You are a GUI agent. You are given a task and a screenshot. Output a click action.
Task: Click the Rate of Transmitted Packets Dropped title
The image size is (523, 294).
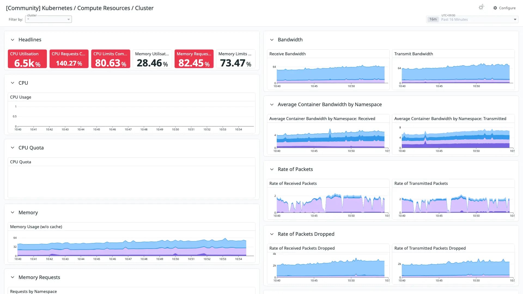(430, 248)
